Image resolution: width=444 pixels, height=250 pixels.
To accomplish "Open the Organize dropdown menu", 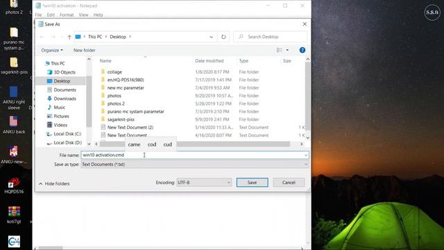I will coord(52,50).
